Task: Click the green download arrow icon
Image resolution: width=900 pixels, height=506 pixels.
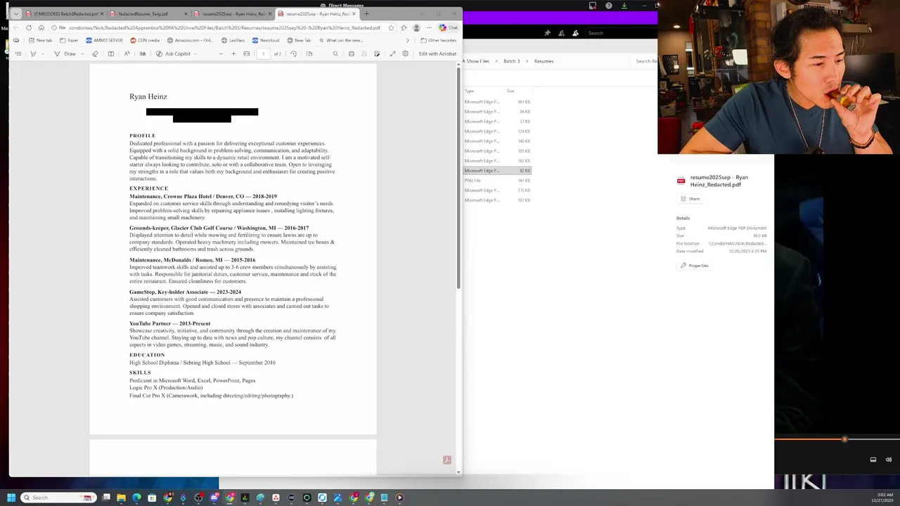Action: pyautogui.click(x=624, y=6)
